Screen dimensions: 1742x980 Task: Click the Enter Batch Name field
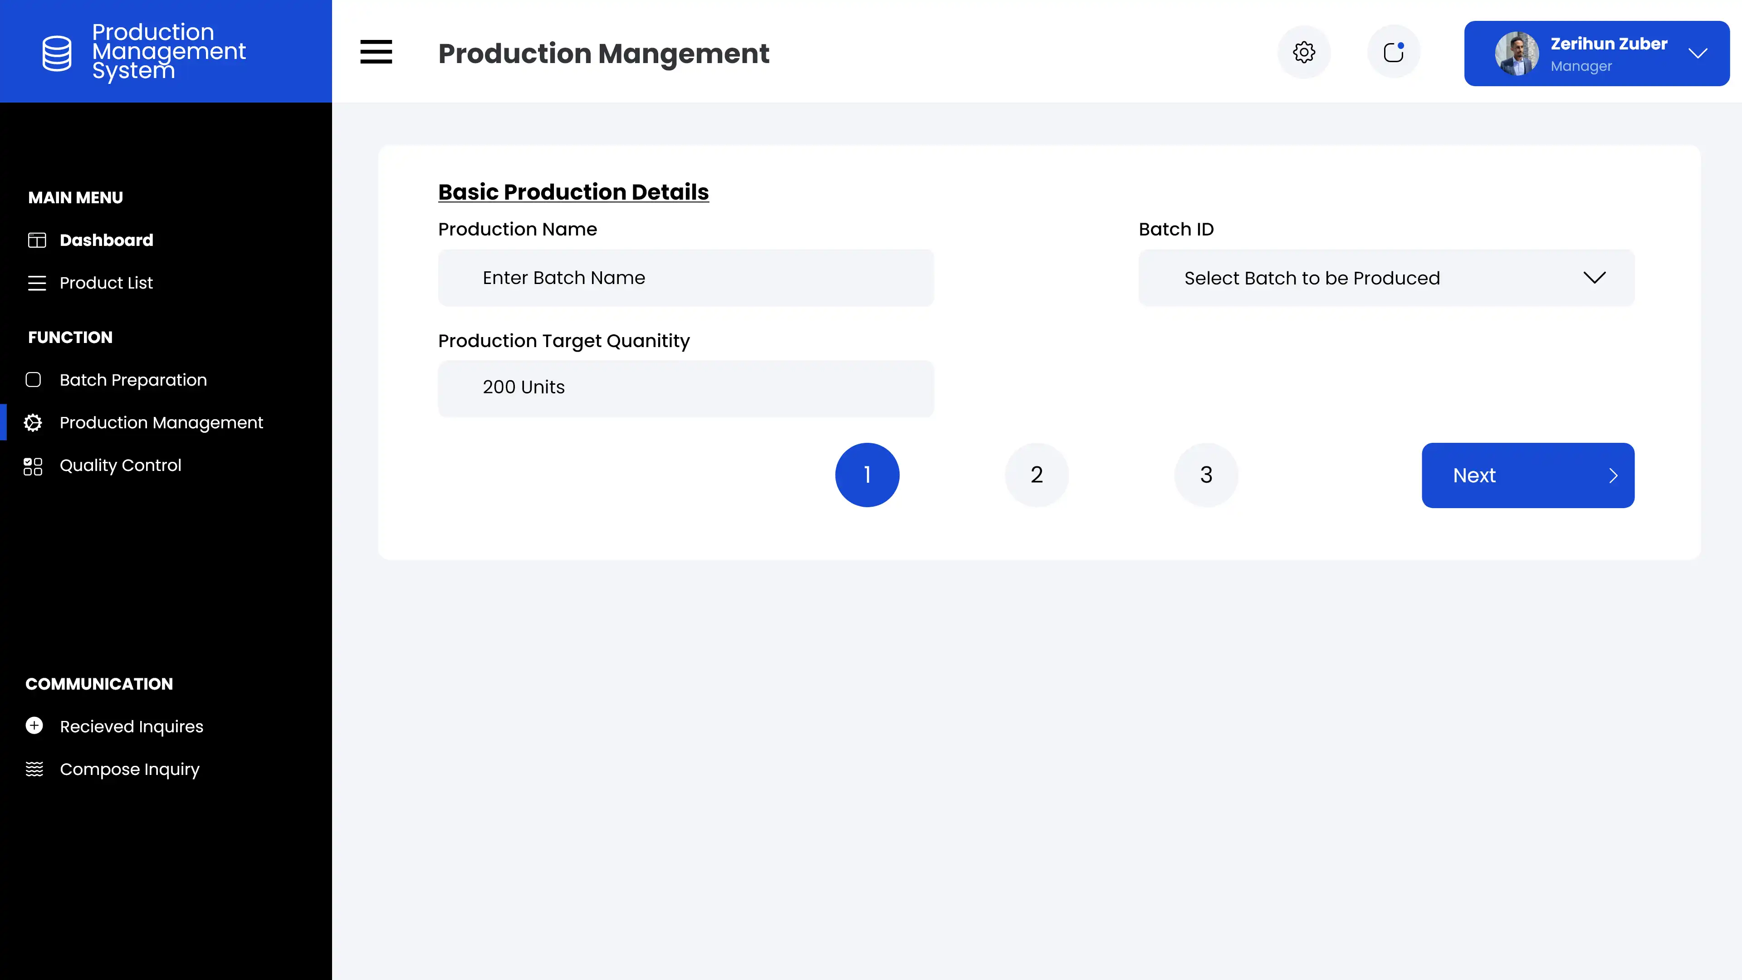click(x=686, y=278)
